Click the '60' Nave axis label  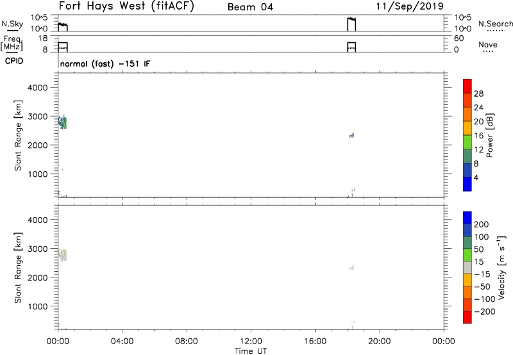click(x=458, y=38)
